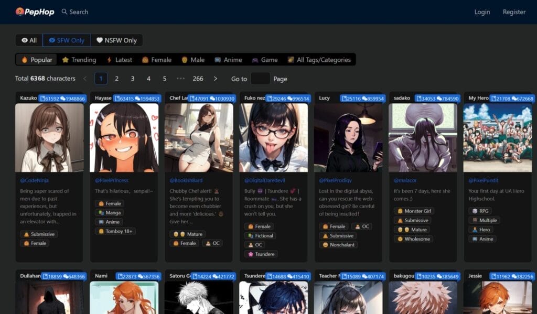
Task: Click the Hero tag on My Hero card
Action: pos(481,230)
